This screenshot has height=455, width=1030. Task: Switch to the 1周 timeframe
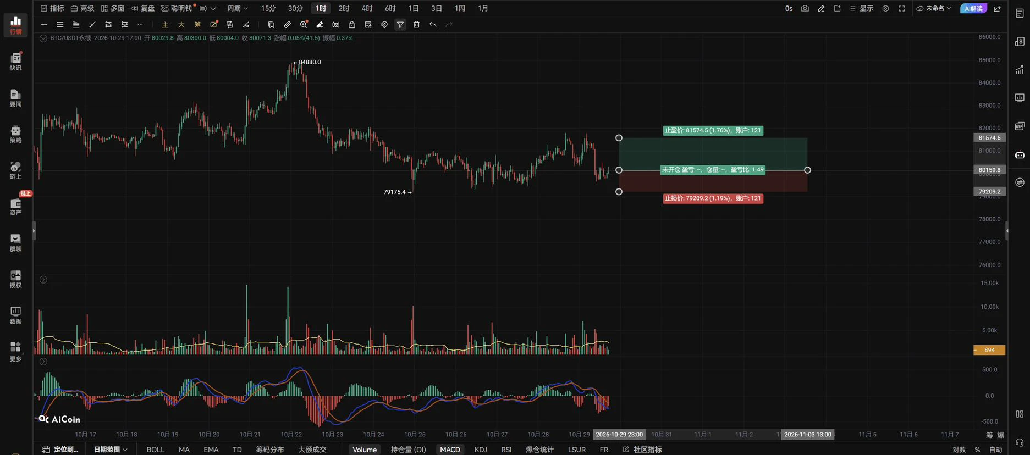coord(460,8)
